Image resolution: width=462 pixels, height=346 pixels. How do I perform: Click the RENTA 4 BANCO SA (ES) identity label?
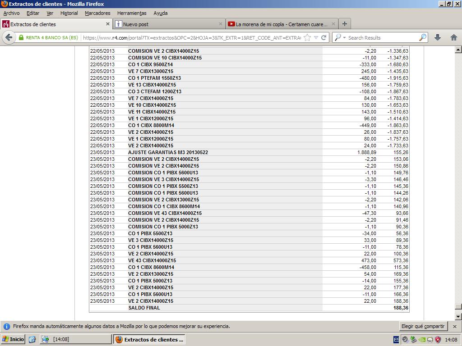(x=52, y=38)
